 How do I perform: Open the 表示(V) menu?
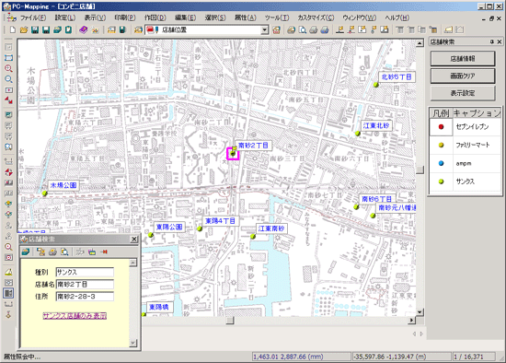pyautogui.click(x=95, y=18)
